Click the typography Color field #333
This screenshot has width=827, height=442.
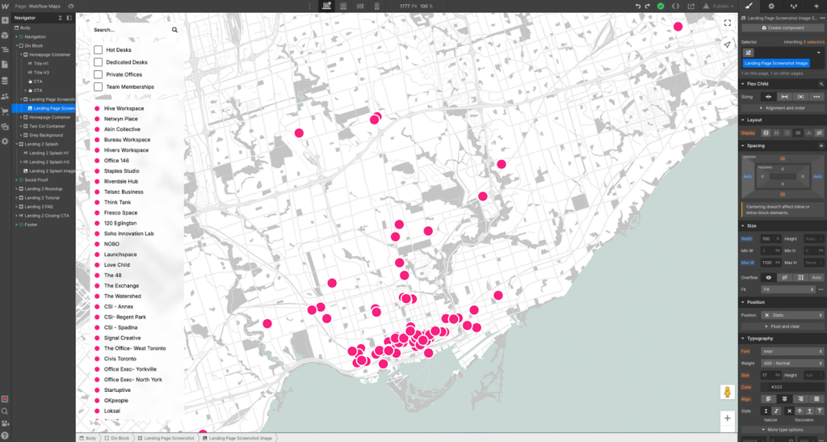pos(791,386)
